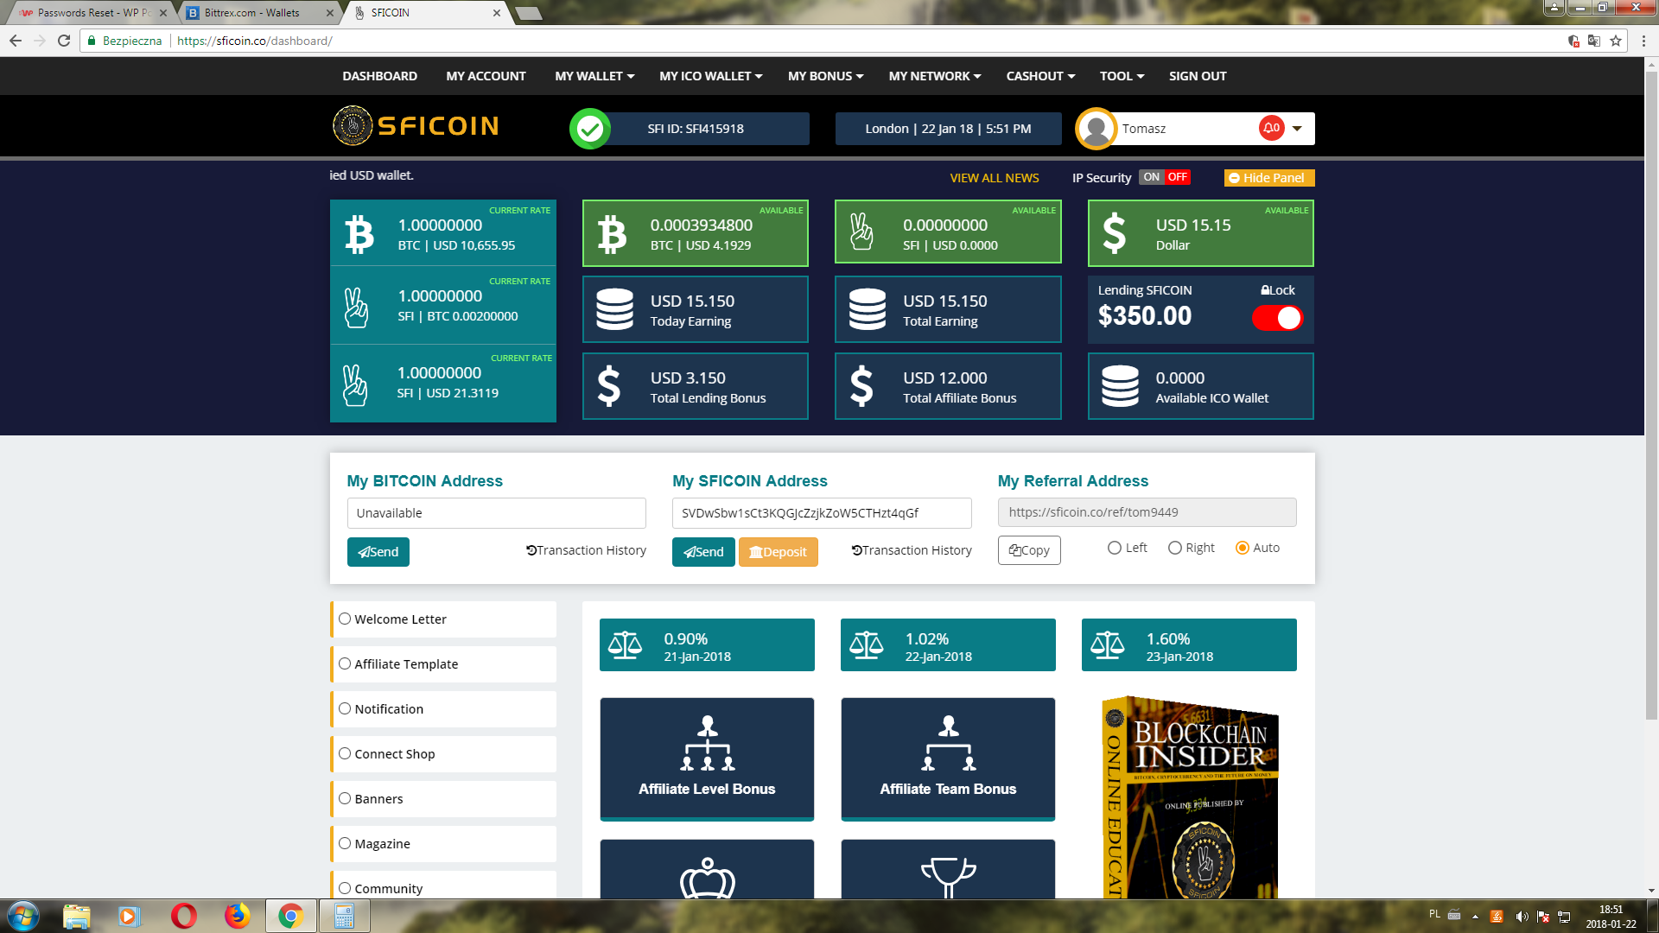
Task: Open Calculator from the taskbar
Action: (x=344, y=916)
